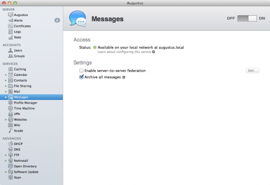Toggle the Messages service OFF/ON switch
The image size is (270, 185).
point(247,19)
